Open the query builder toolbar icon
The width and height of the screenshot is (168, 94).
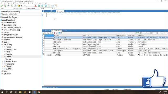[x=49, y=6]
